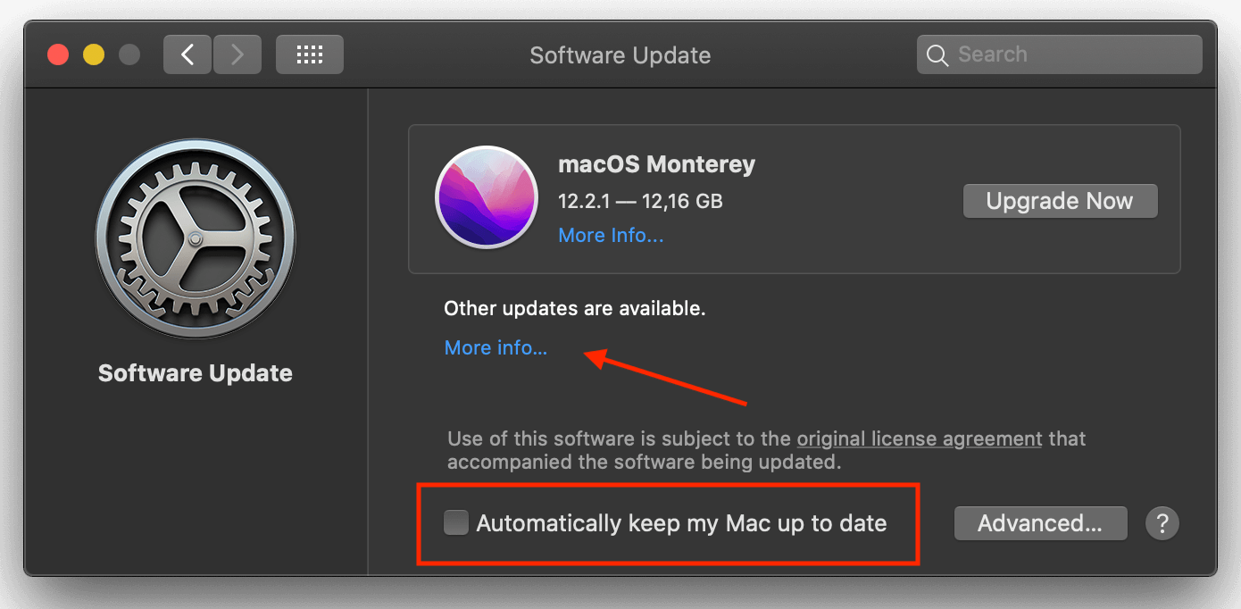The height and width of the screenshot is (609, 1241).
Task: Click the macOS Monterey round icon
Action: [x=487, y=197]
